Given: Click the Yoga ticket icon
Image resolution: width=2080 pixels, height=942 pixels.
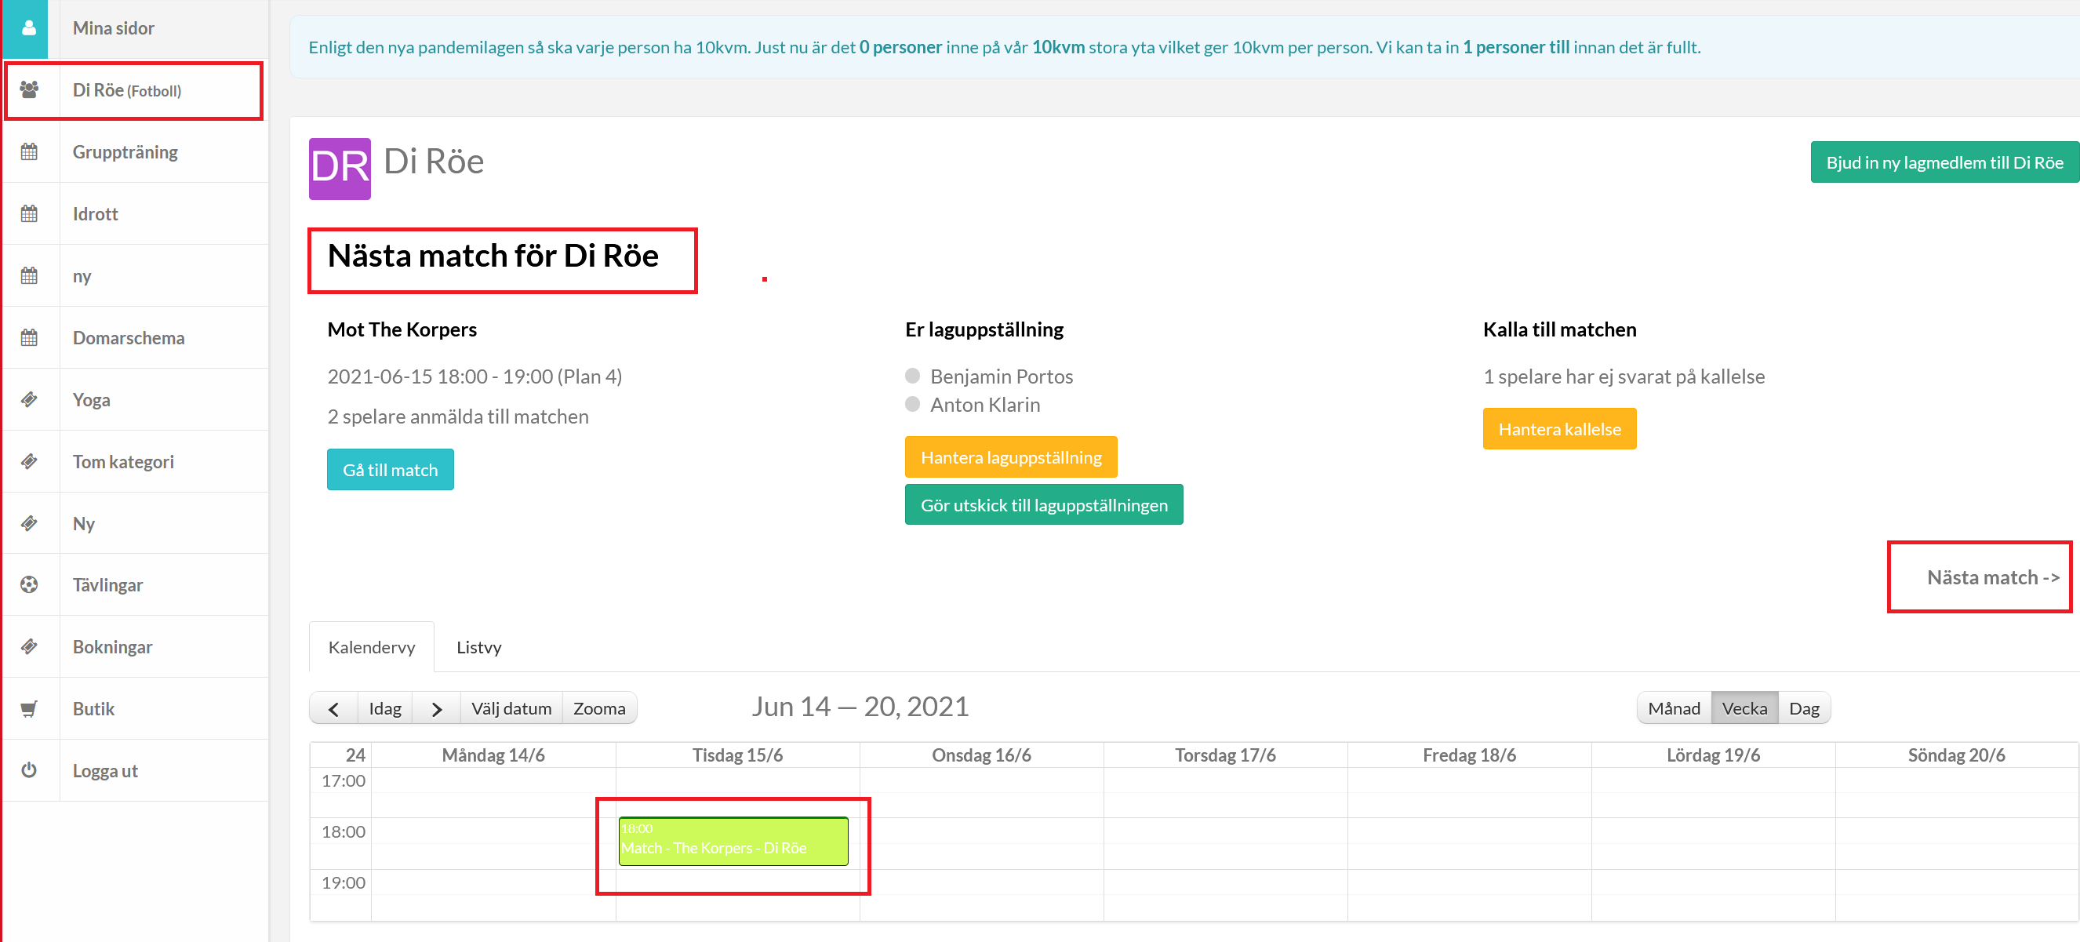Looking at the screenshot, I should coord(29,399).
